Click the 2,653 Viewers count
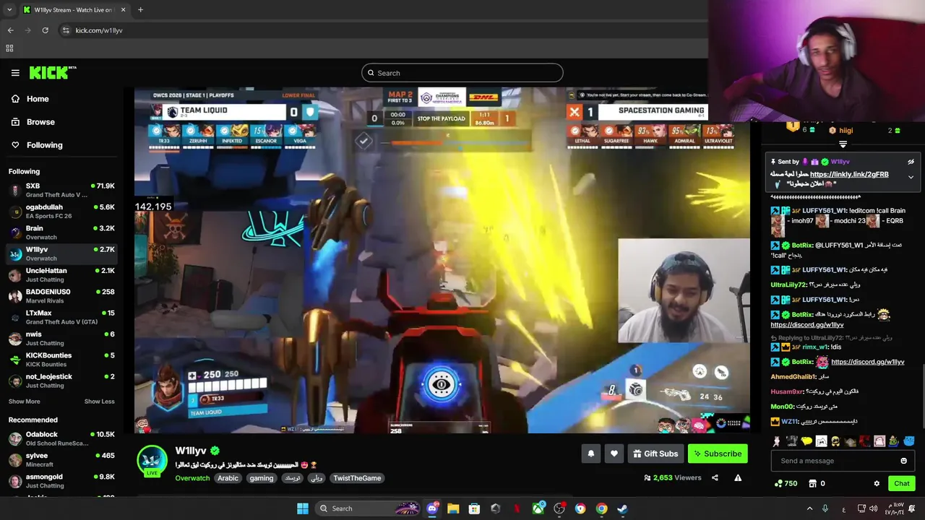This screenshot has height=520, width=925. coord(672,477)
